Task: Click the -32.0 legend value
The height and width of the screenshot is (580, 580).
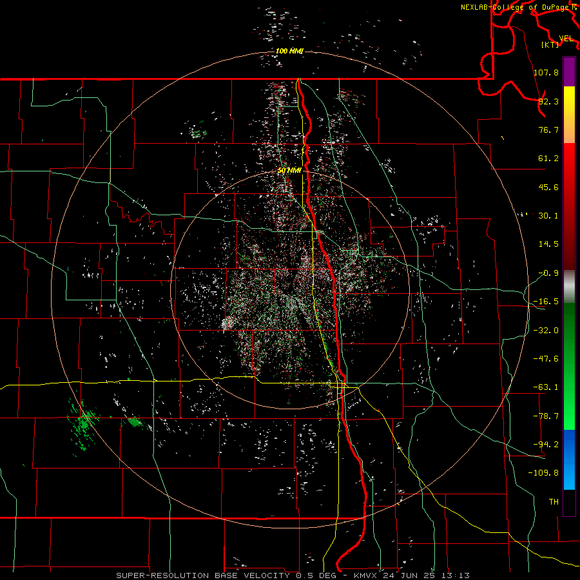Action: 546,331
